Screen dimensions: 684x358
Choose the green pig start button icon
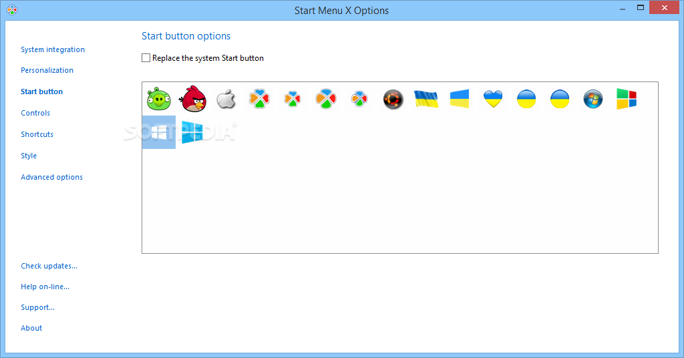click(x=159, y=99)
